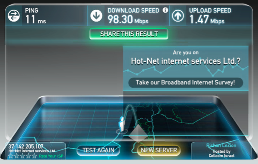Run the test again
Viewport: 258px width, 164px height.
pyautogui.click(x=98, y=150)
